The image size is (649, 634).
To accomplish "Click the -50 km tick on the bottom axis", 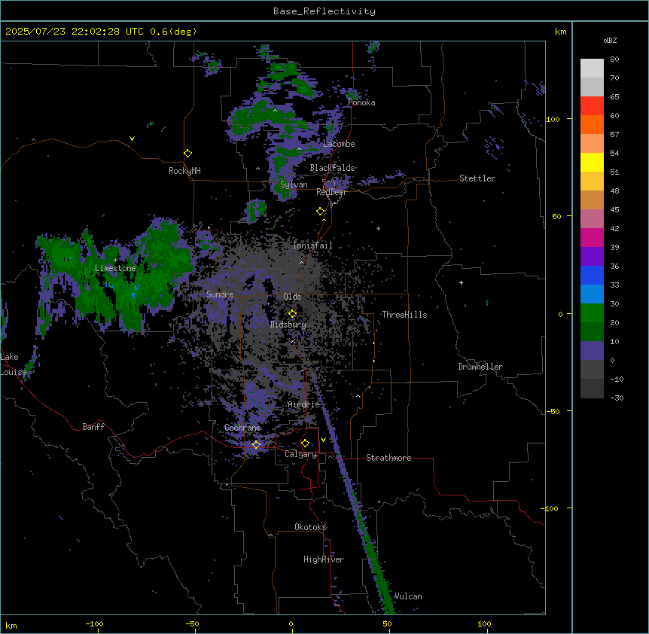I will (x=192, y=623).
